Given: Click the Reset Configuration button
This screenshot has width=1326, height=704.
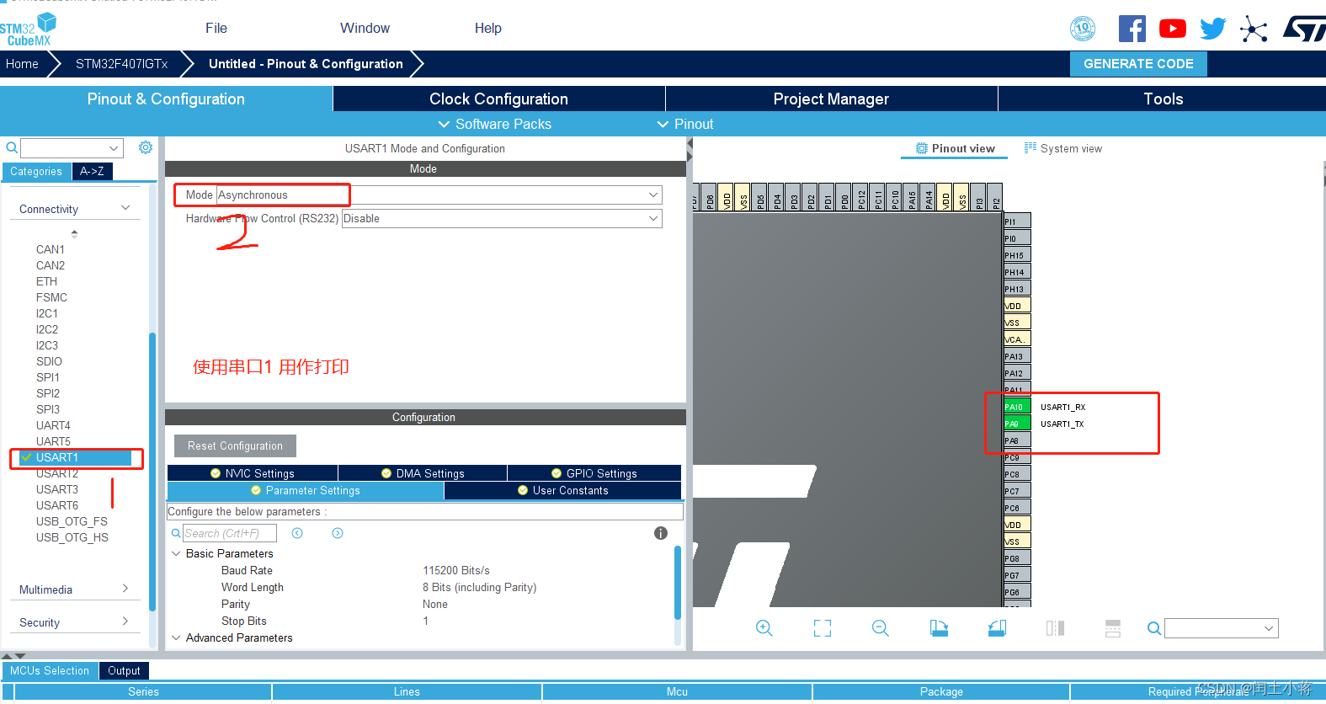Looking at the screenshot, I should point(235,445).
